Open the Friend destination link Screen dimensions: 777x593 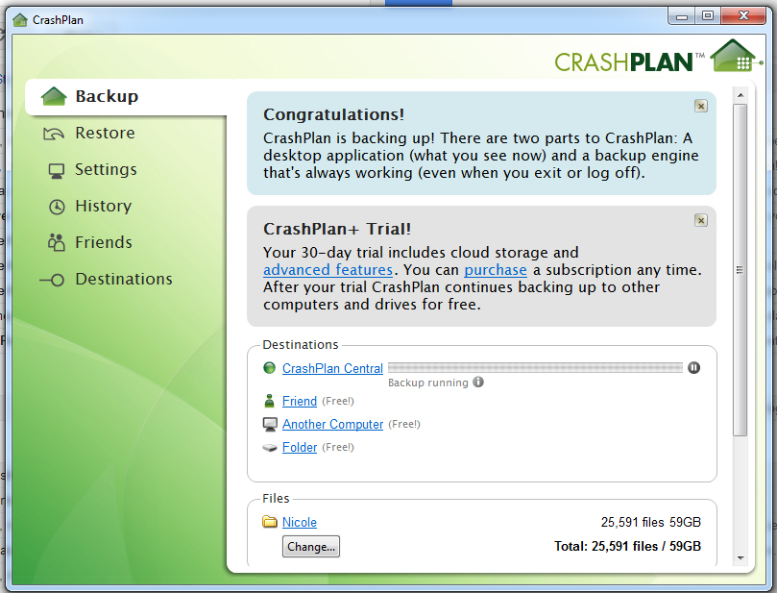click(300, 401)
